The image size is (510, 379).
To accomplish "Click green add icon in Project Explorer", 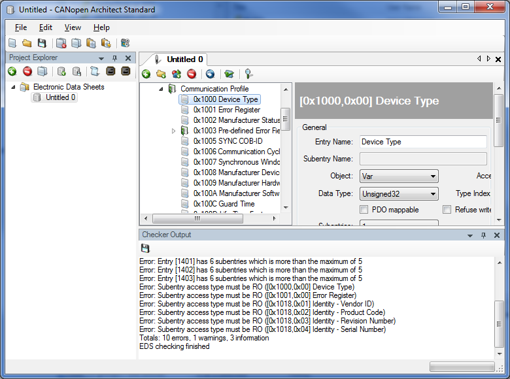I will 12,71.
